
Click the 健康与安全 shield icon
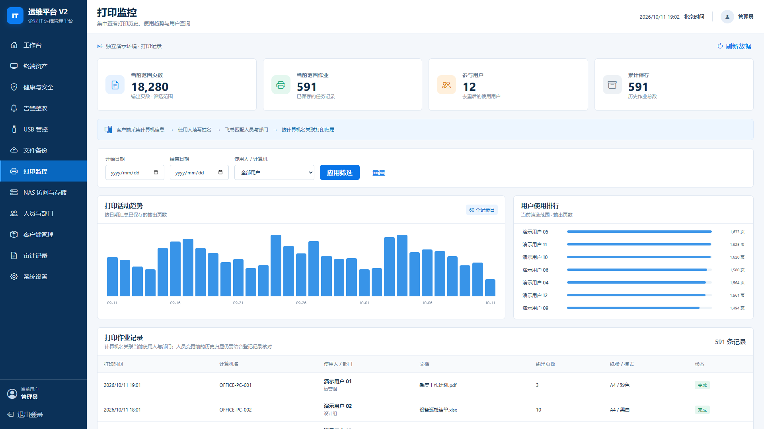point(14,87)
